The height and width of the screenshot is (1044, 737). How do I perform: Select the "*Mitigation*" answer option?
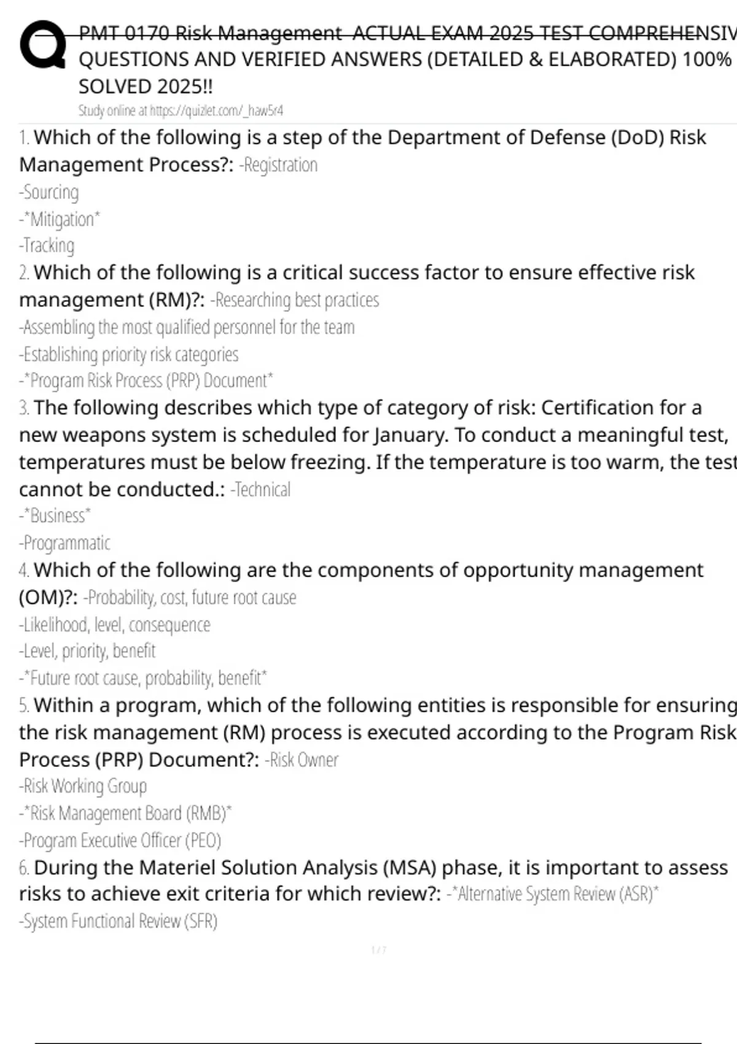click(60, 219)
